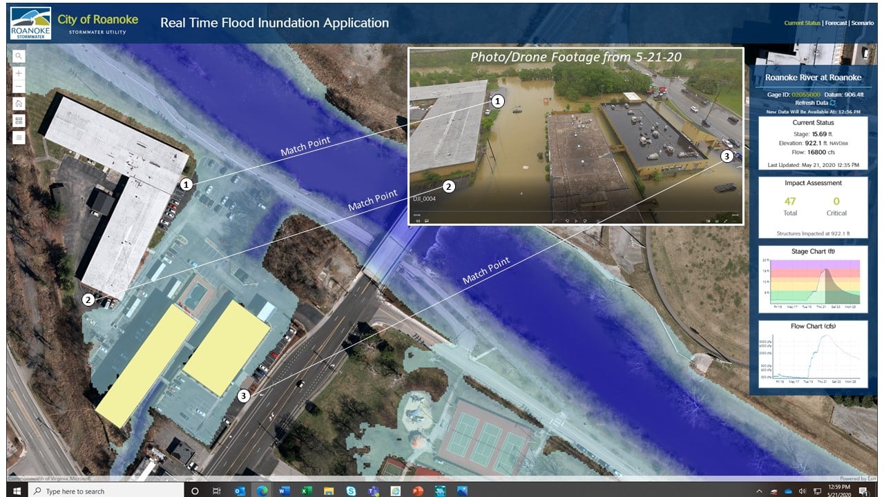Click the blue refresh arrows icon for gage data
This screenshot has height=497, width=884.
click(834, 103)
